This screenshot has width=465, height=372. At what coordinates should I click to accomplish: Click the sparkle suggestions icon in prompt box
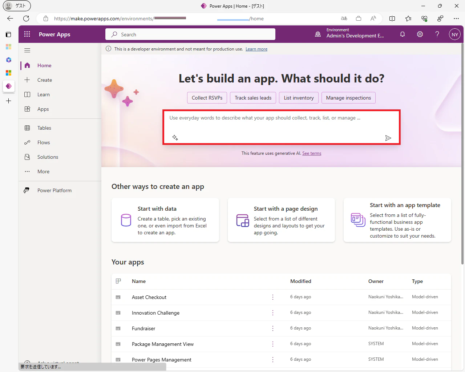(175, 137)
